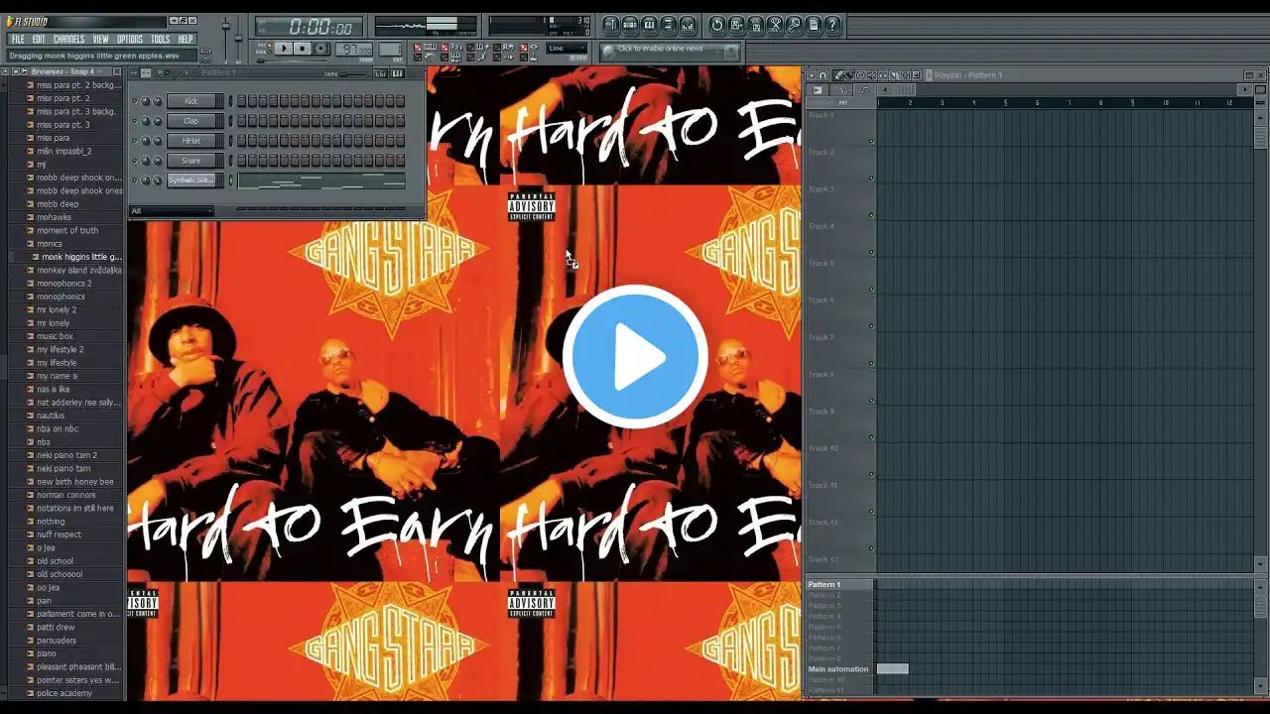The width and height of the screenshot is (1270, 714).
Task: Toggle the Clap channel mute LED
Action: pyautogui.click(x=135, y=121)
